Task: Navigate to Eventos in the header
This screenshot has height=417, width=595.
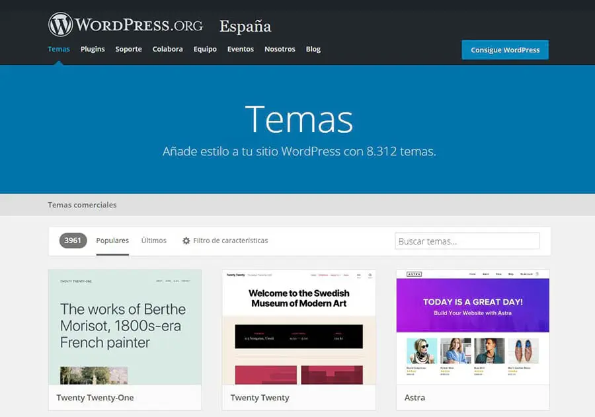Action: [241, 49]
